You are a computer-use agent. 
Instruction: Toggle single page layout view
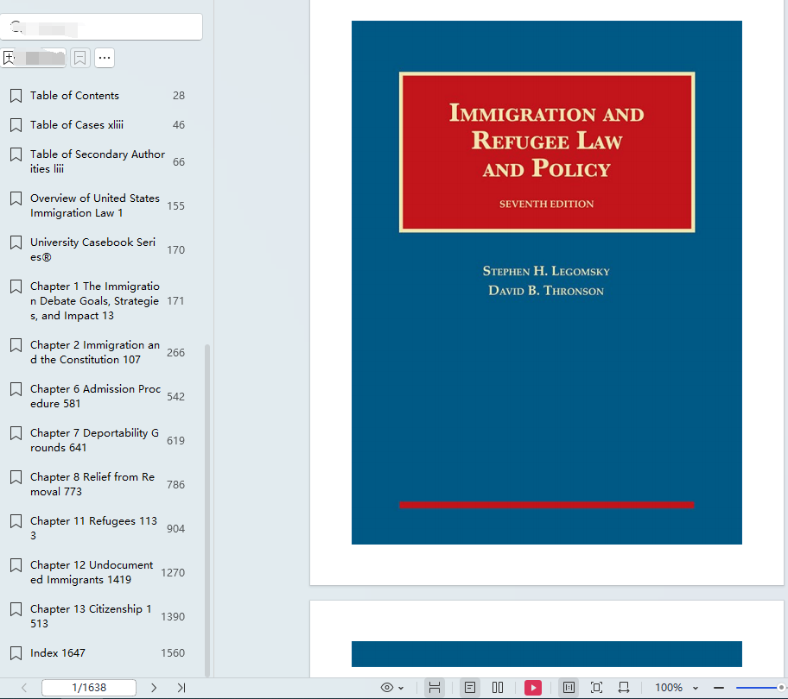point(470,688)
